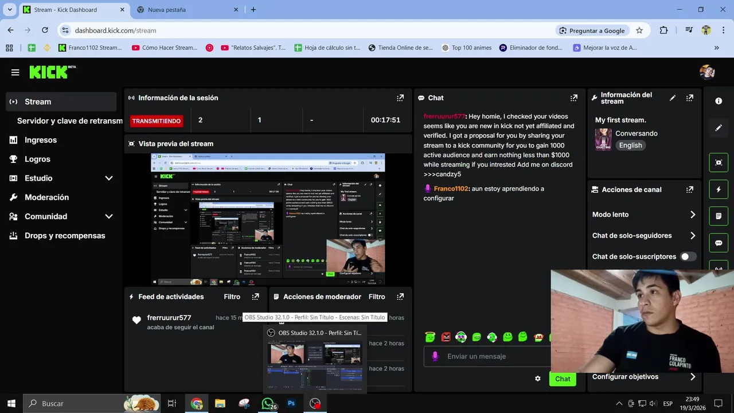Open Tienda Online bookmark

[x=400, y=48]
